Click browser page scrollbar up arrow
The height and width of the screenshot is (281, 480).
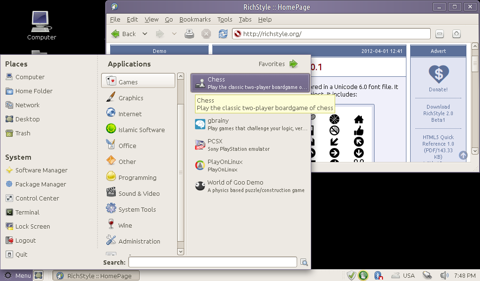(475, 46)
